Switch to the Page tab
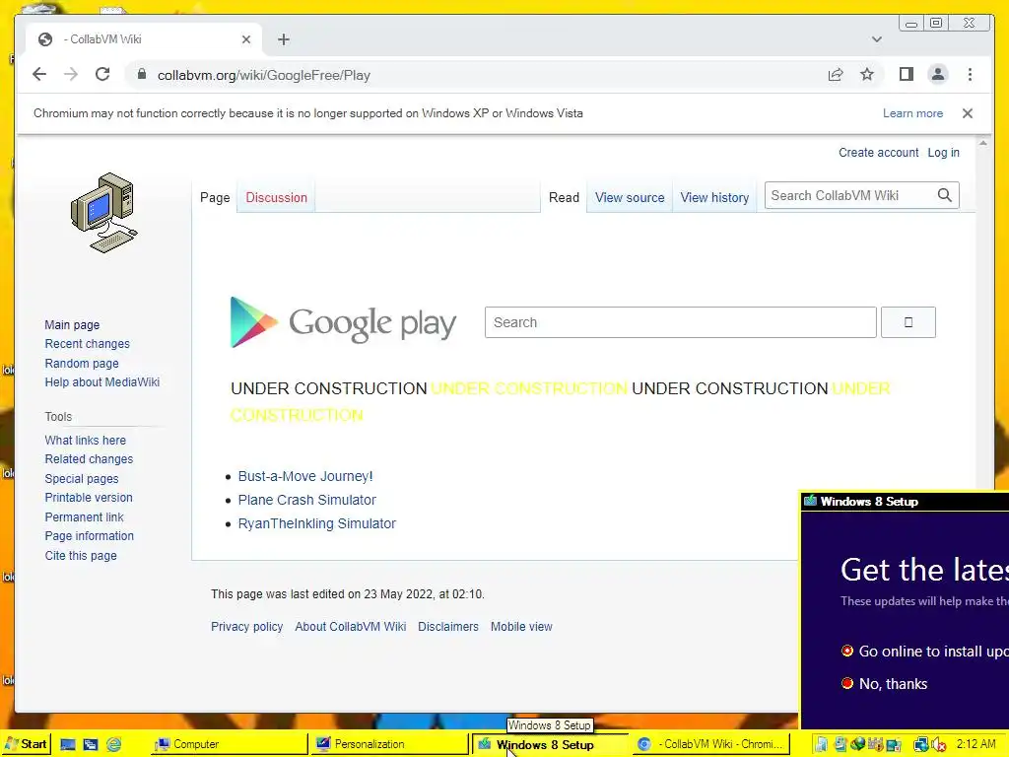This screenshot has width=1009, height=757. point(215,197)
